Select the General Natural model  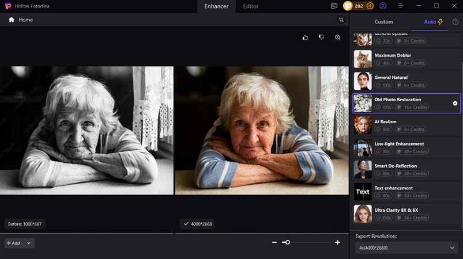tap(406, 81)
